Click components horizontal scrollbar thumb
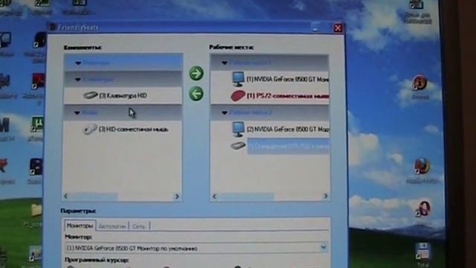The image size is (476, 268). pyautogui.click(x=94, y=197)
